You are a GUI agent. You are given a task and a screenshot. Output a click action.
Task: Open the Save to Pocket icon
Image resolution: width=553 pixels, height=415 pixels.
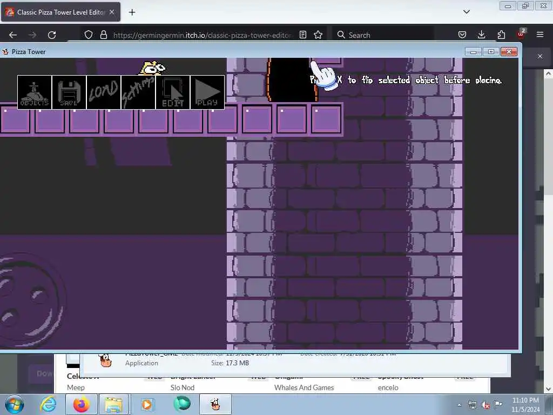pos(462,35)
